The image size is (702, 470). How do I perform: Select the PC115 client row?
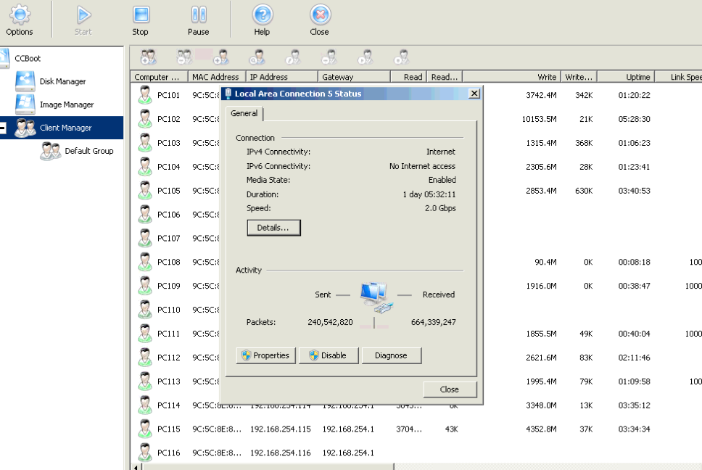[x=168, y=429]
